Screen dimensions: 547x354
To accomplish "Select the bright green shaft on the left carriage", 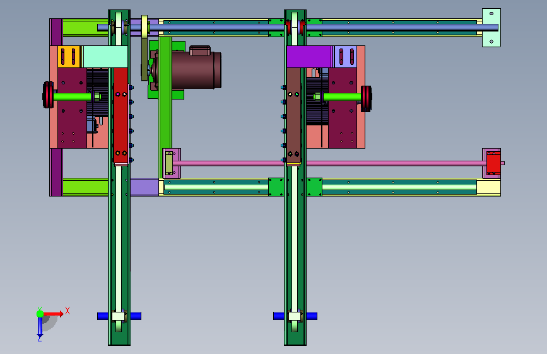I will click(72, 96).
